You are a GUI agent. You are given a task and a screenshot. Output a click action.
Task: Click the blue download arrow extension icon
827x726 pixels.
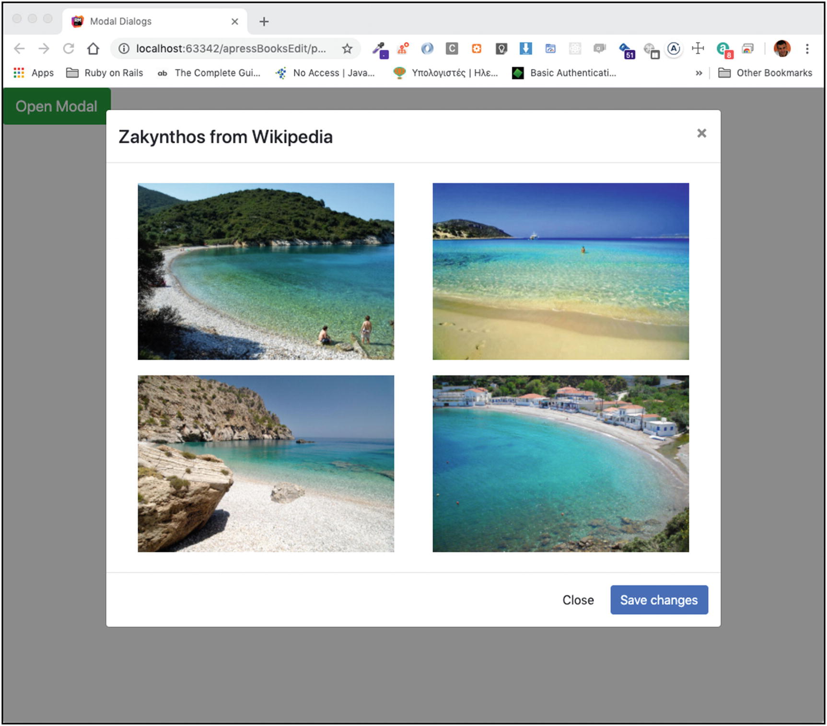tap(525, 48)
